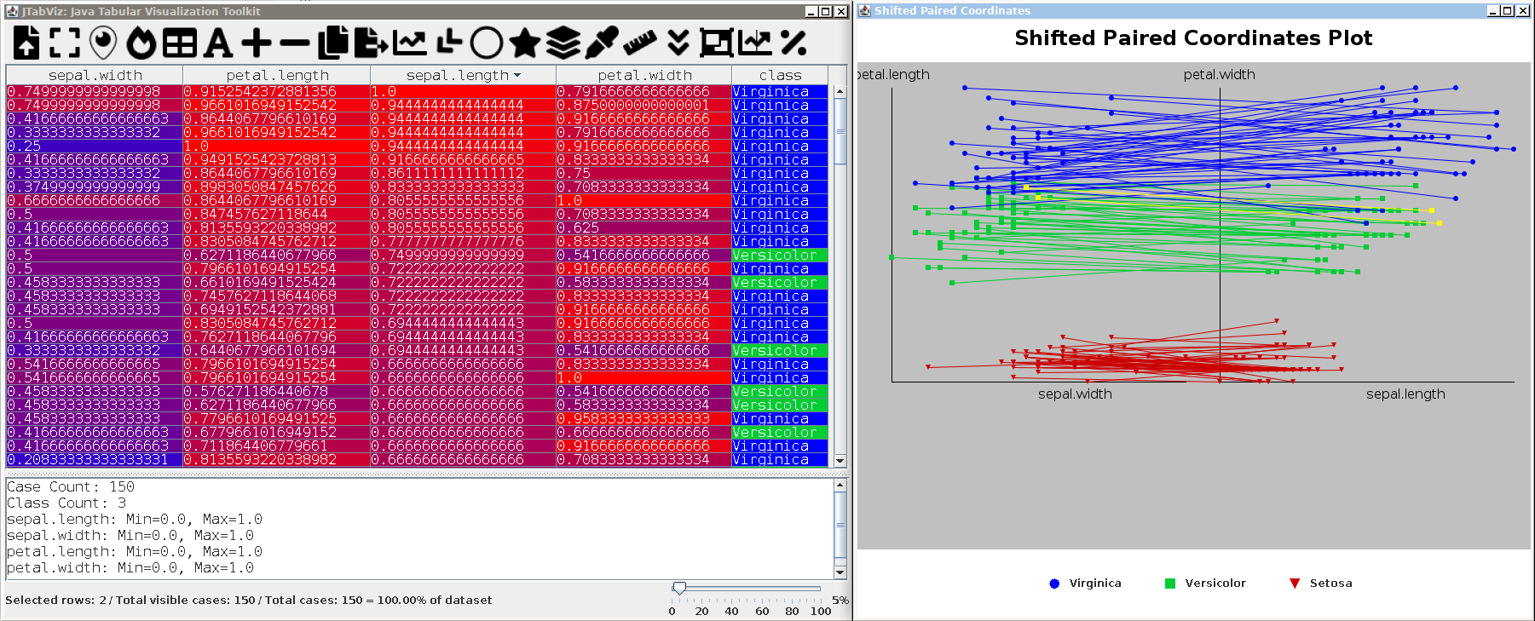This screenshot has height=621, width=1535.
Task: Click the Case Count: 150 text line
Action: 71,486
